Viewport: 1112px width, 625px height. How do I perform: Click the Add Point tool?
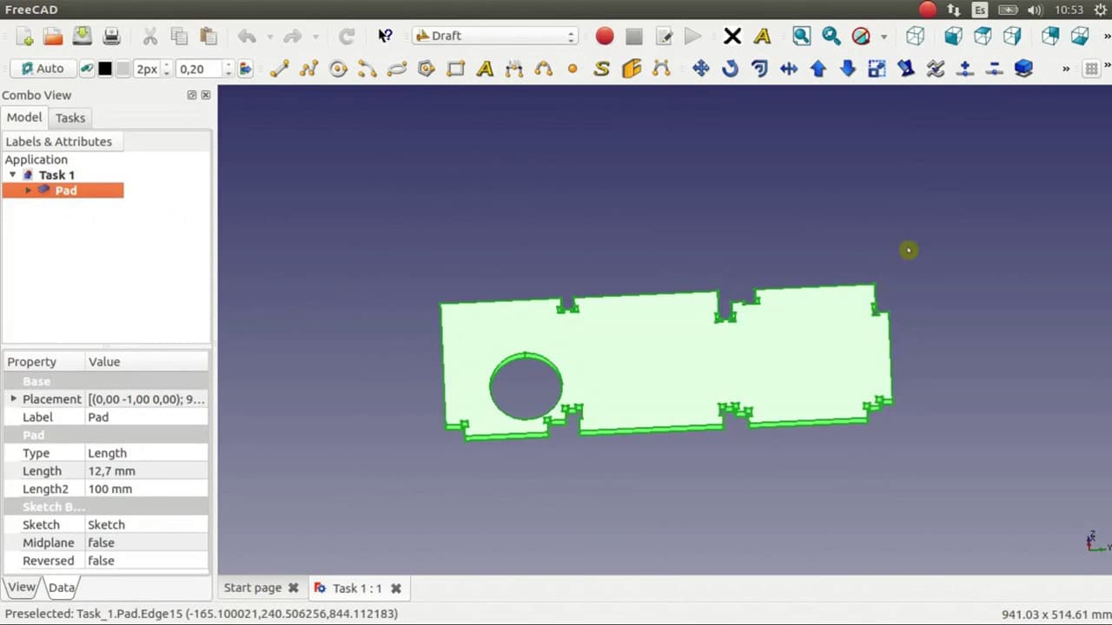coord(965,69)
